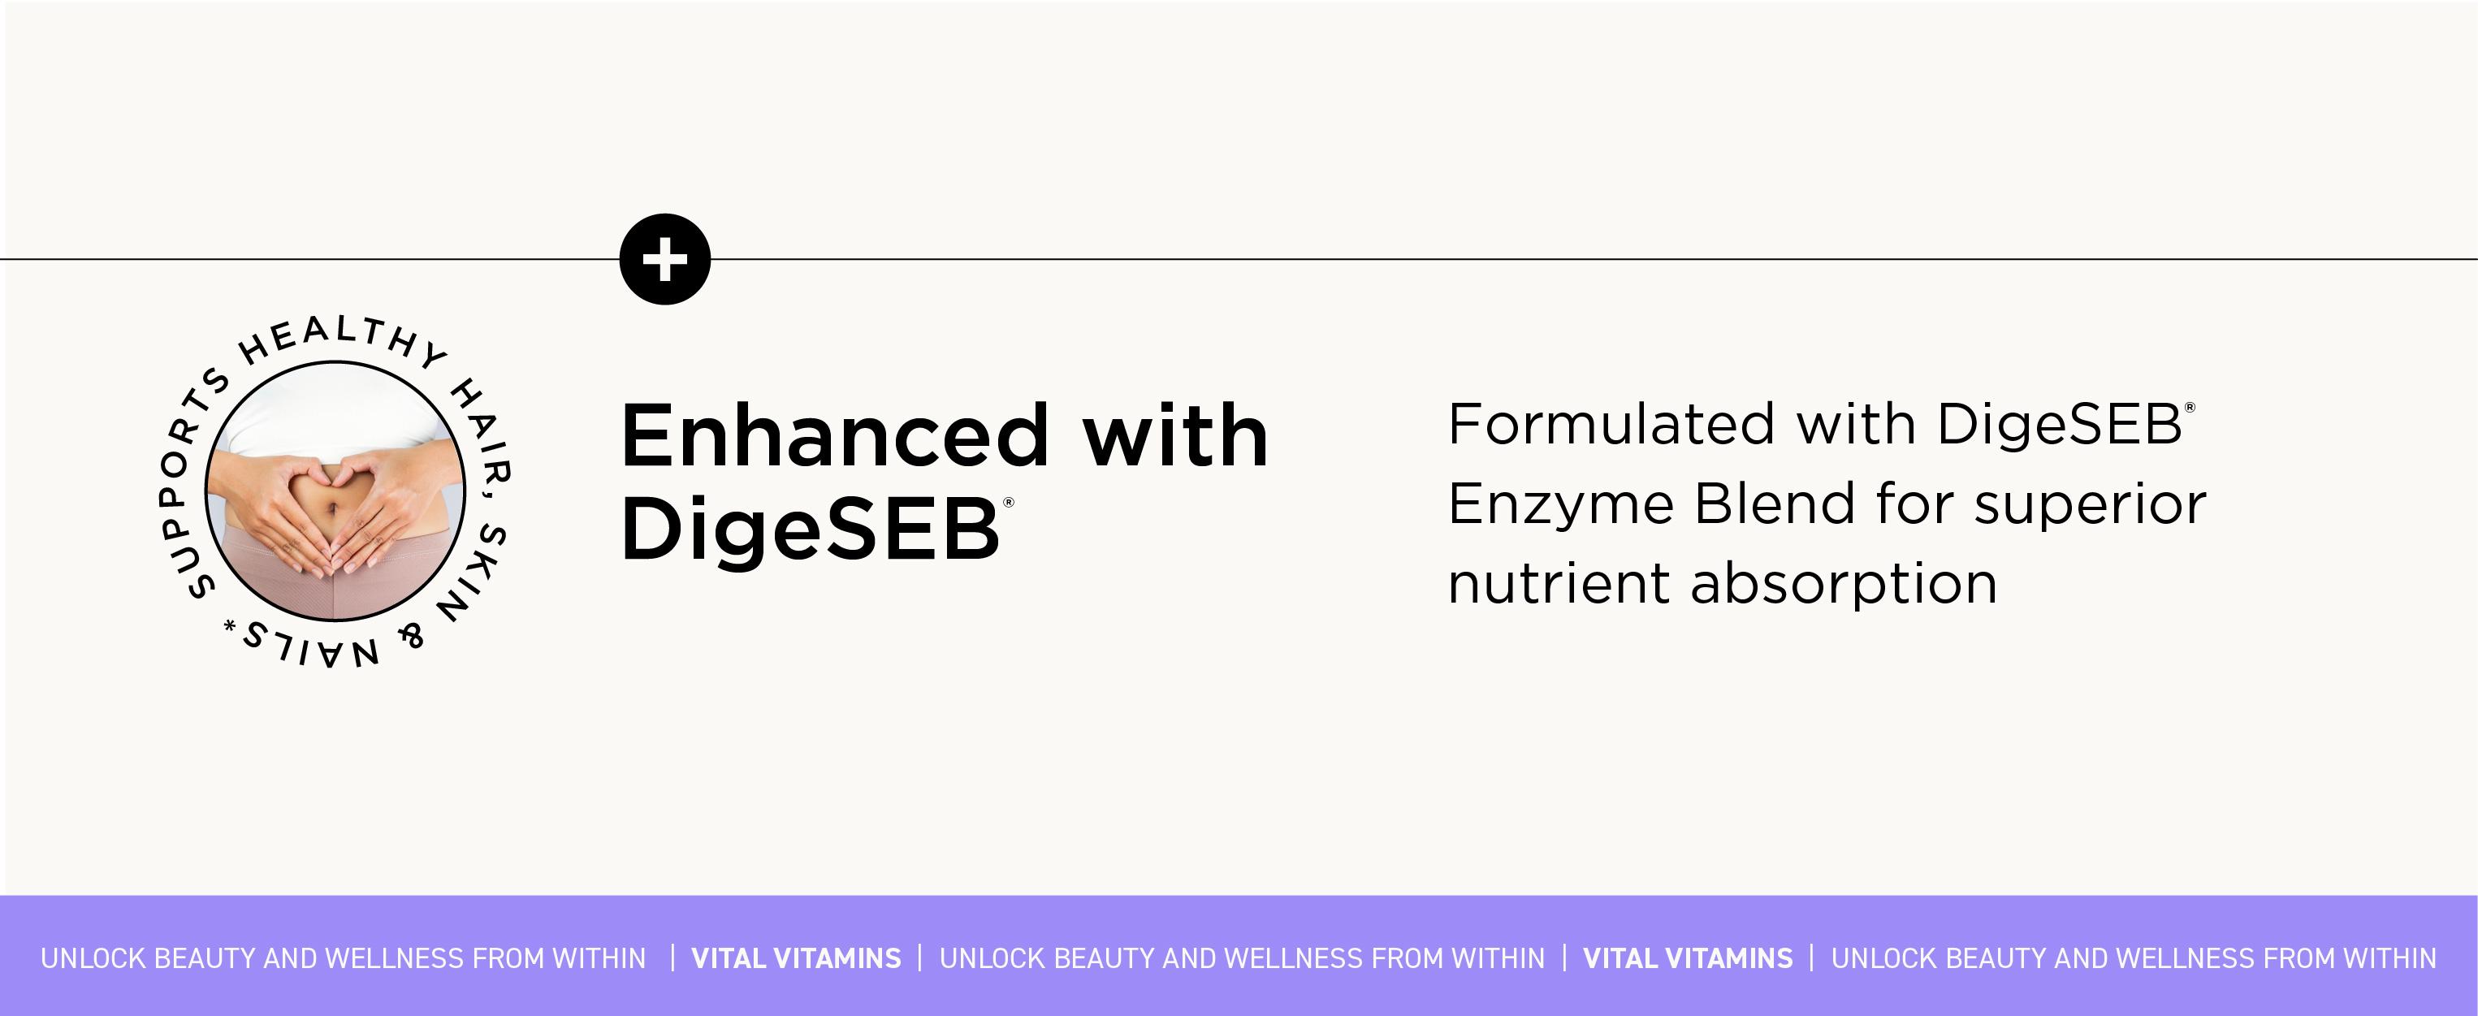The image size is (2478, 1016).
Task: Click the first VITAL VITAMINS banner label
Action: pos(795,958)
